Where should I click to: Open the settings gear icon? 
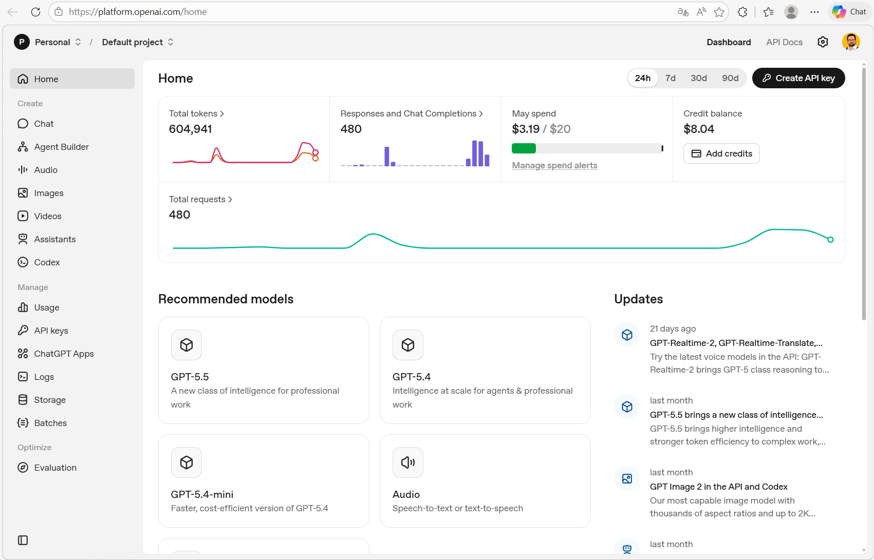[823, 42]
